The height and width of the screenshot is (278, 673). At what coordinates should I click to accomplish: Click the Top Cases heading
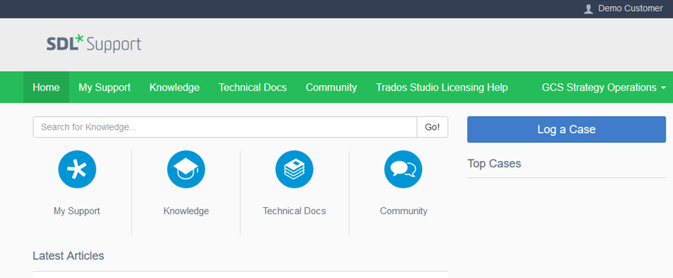point(494,163)
